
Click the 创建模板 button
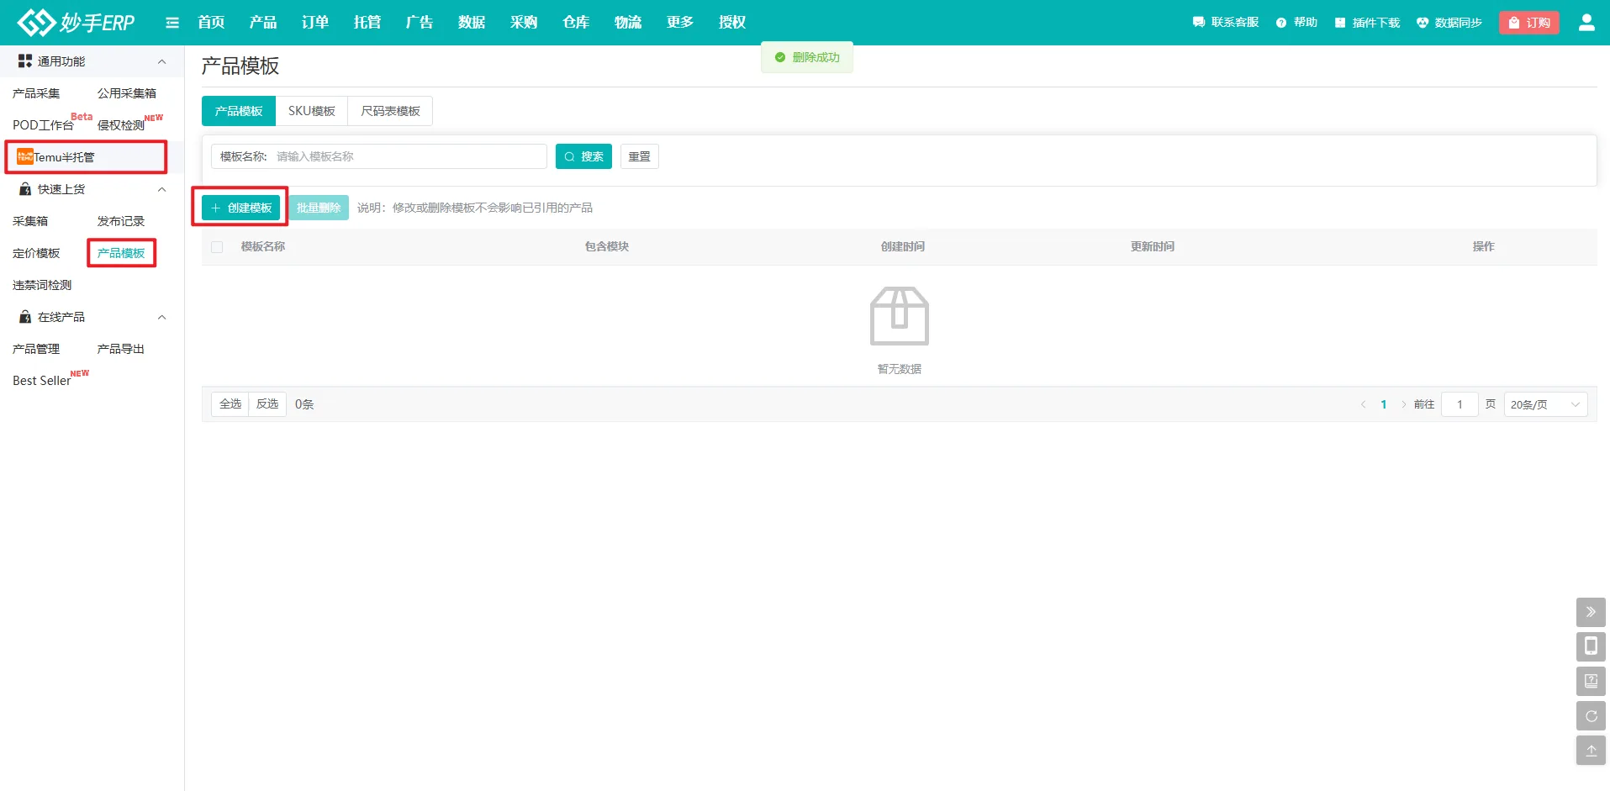click(241, 208)
